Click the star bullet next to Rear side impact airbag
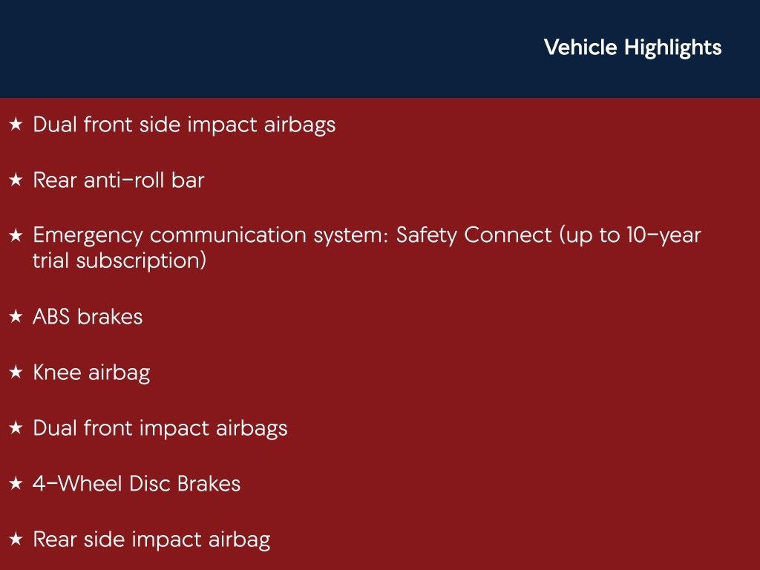 (16, 540)
